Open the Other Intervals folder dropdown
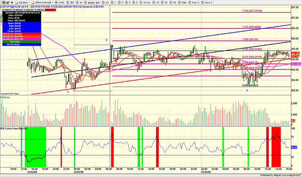This screenshot has width=302, height=177. (42, 2)
